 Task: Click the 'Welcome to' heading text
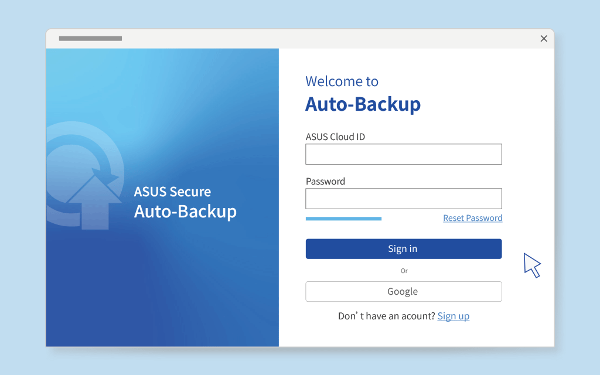tap(342, 81)
